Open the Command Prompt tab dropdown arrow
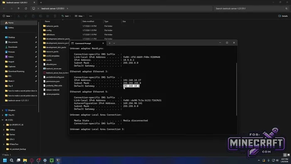This screenshot has width=291, height=164. 114,43
